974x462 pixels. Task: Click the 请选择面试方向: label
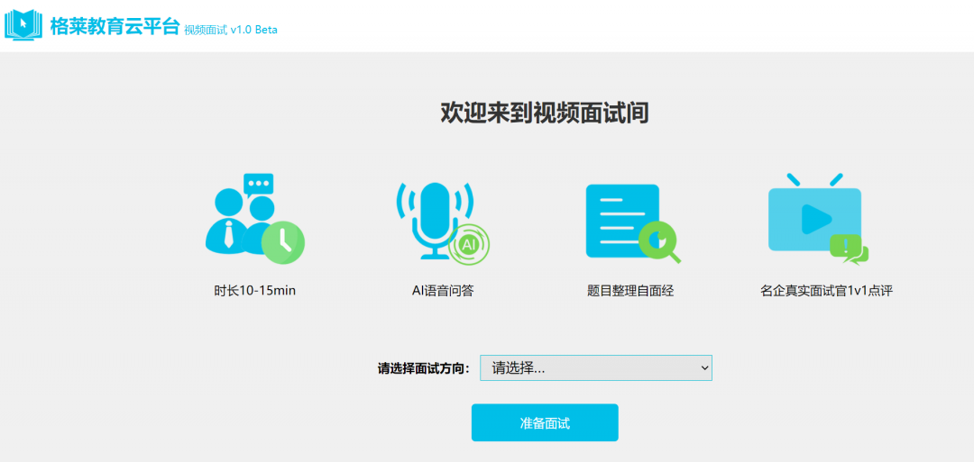point(424,369)
